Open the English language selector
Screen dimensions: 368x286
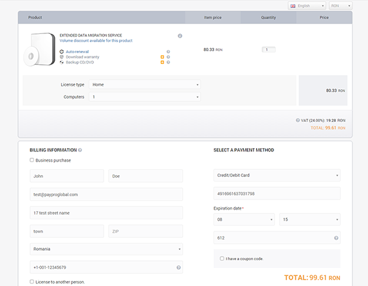(x=307, y=6)
